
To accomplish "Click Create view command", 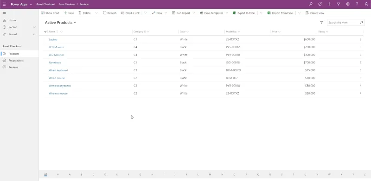I will click(x=315, y=13).
